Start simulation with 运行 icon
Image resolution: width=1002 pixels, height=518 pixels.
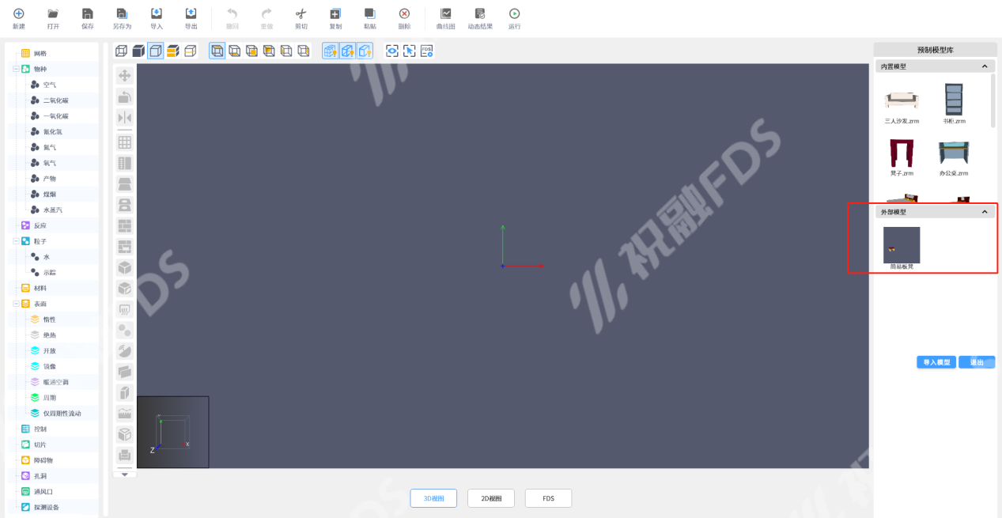click(515, 13)
